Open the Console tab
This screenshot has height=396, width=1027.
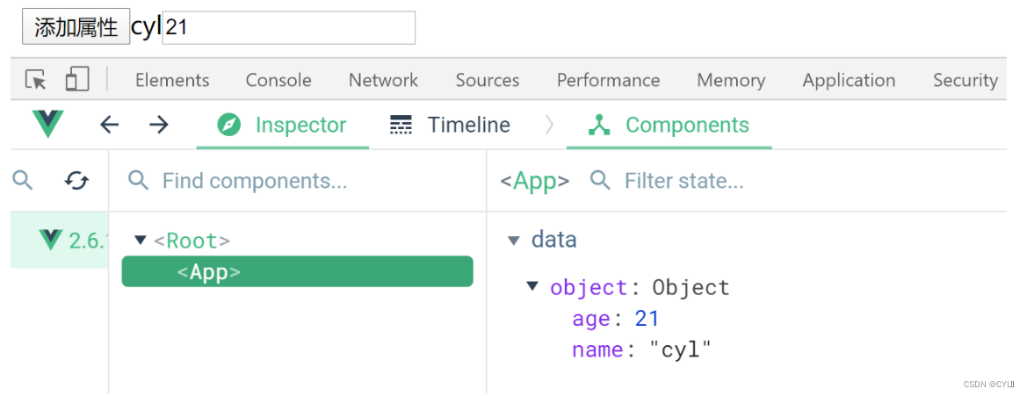click(278, 80)
